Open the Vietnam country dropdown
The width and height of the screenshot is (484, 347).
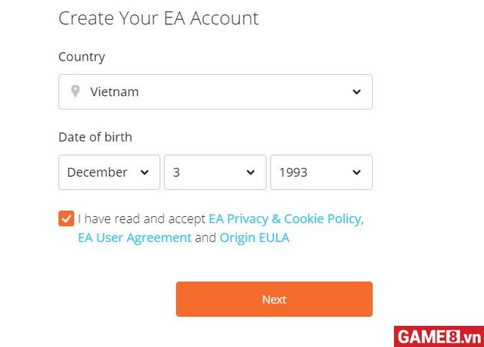216,91
